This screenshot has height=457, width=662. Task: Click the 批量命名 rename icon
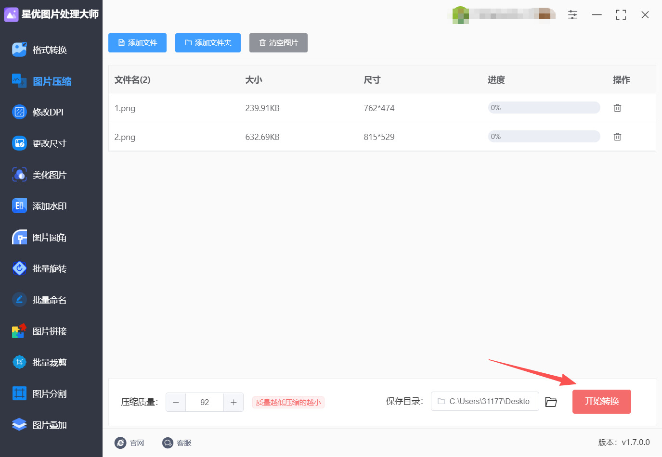(x=19, y=300)
